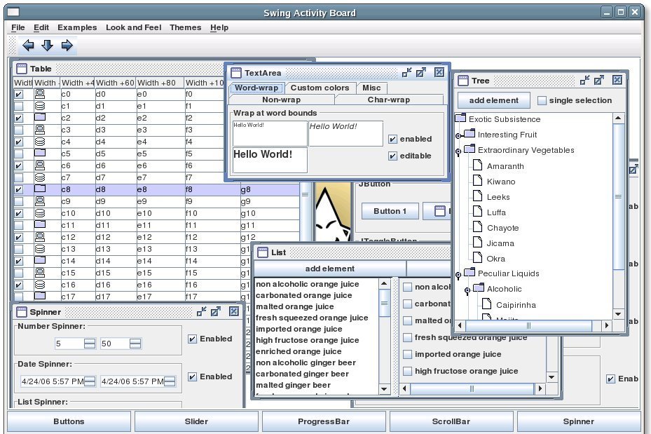651x434 pixels.
Task: Switch to the Custom colors tab
Action: (320, 88)
